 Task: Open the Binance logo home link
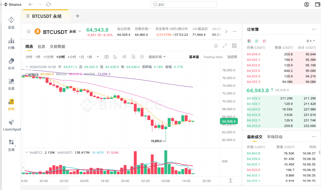pyautogui.click(x=12, y=4)
